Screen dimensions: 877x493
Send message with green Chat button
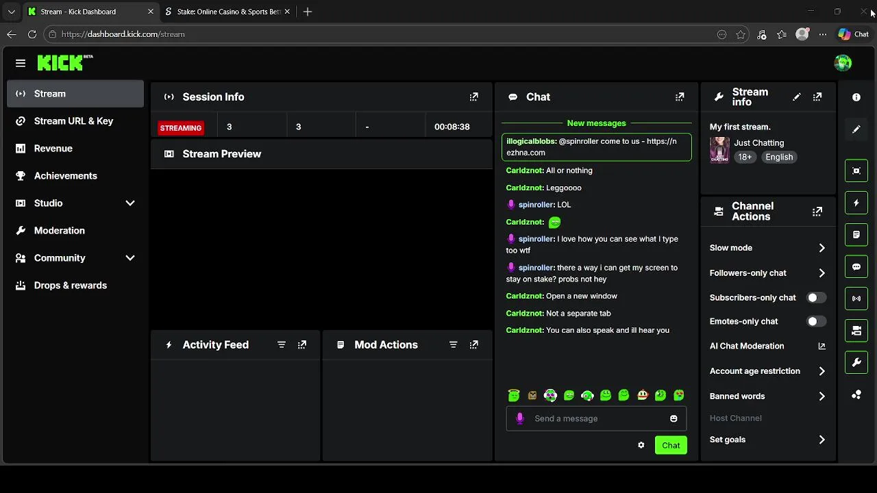pyautogui.click(x=671, y=445)
